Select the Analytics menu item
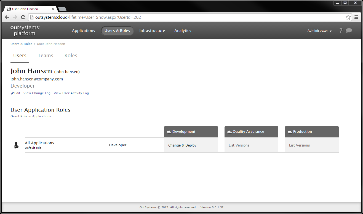363x214 pixels. tap(183, 31)
